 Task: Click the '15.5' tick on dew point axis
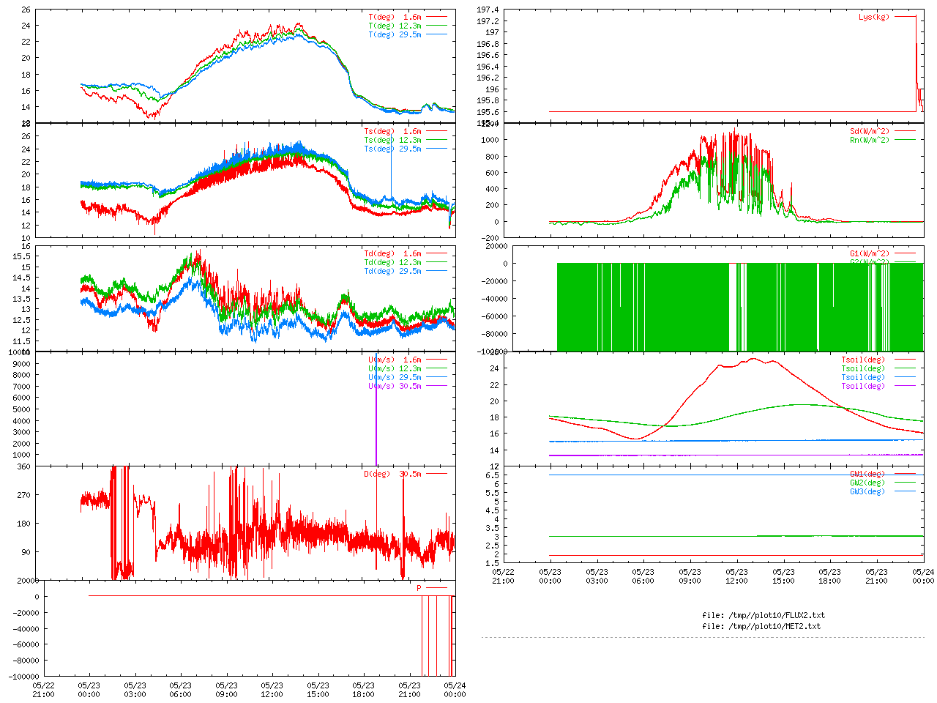point(22,256)
